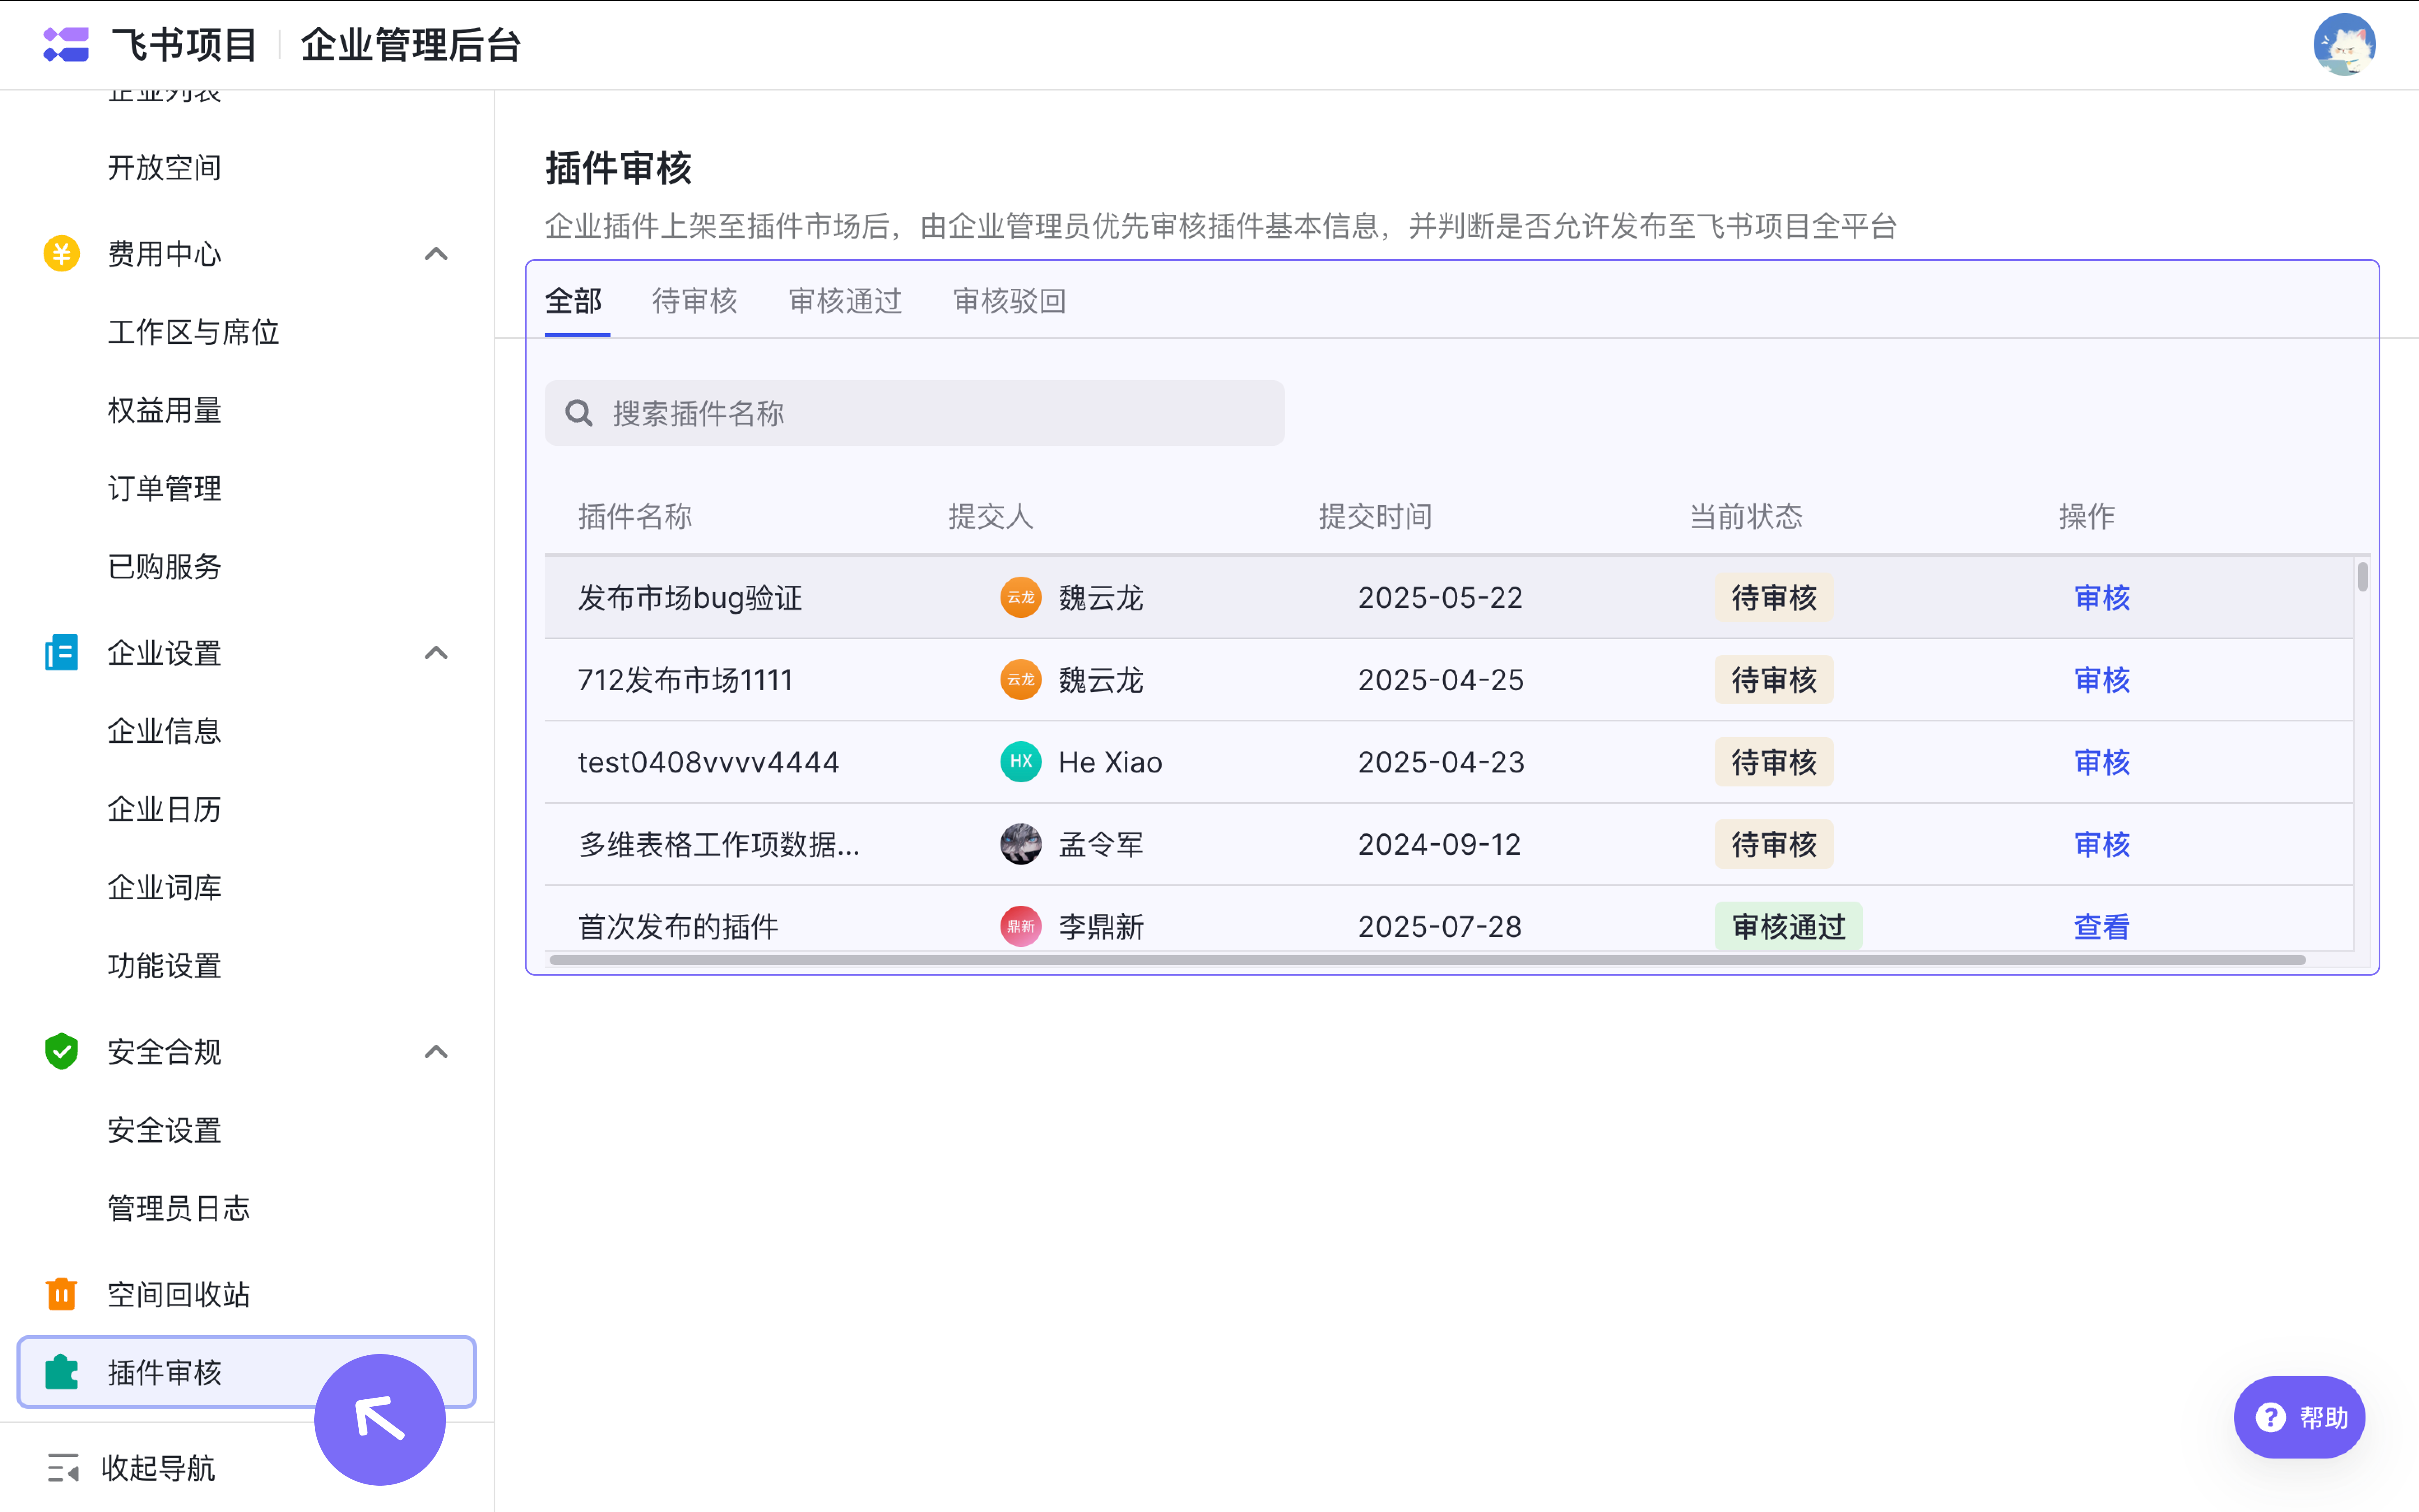Image resolution: width=2419 pixels, height=1512 pixels.
Task: Click the magnifier search icon
Action: [579, 413]
